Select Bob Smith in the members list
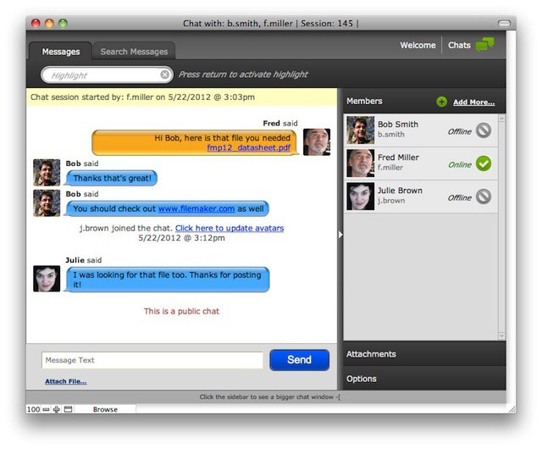The width and height of the screenshot is (542, 449). click(398, 130)
